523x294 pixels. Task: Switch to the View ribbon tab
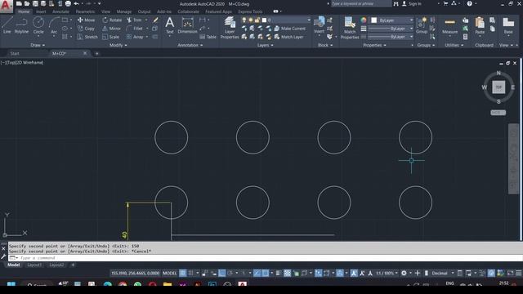point(105,11)
